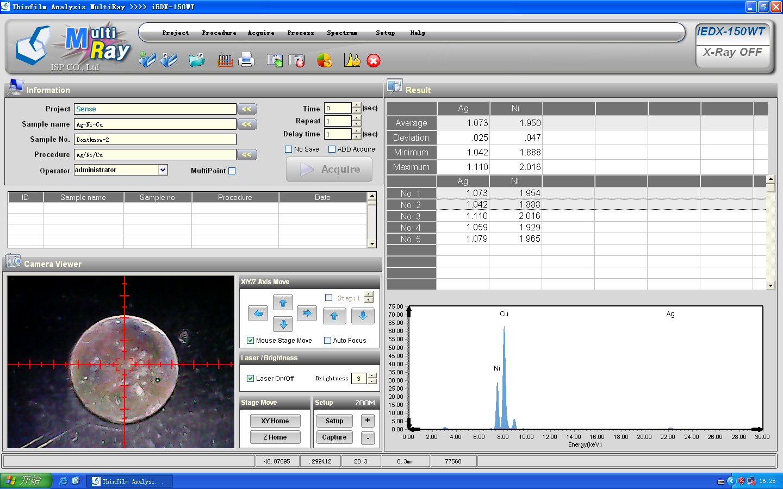783x489 pixels.
Task: Expand the Project selection arrow button
Action: [x=247, y=109]
